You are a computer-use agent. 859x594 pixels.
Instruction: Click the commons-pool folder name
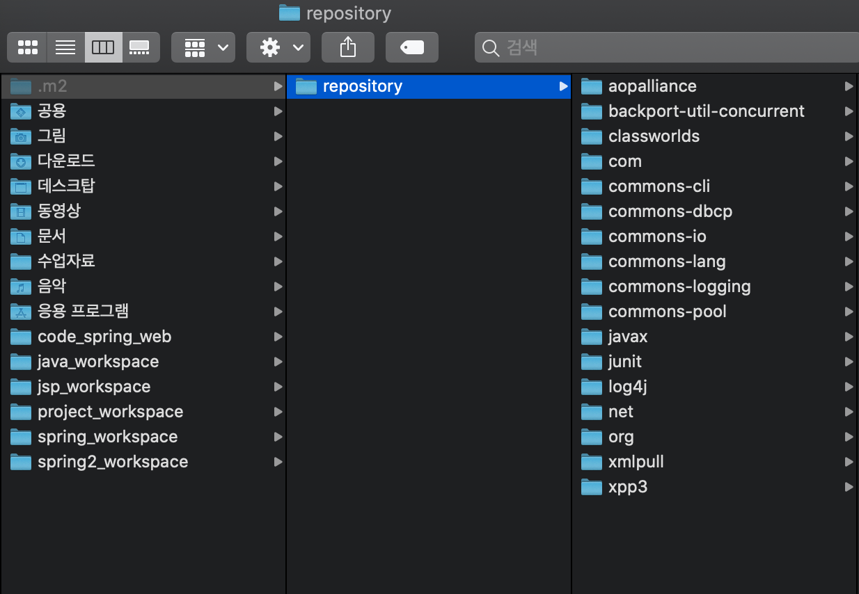(x=668, y=312)
